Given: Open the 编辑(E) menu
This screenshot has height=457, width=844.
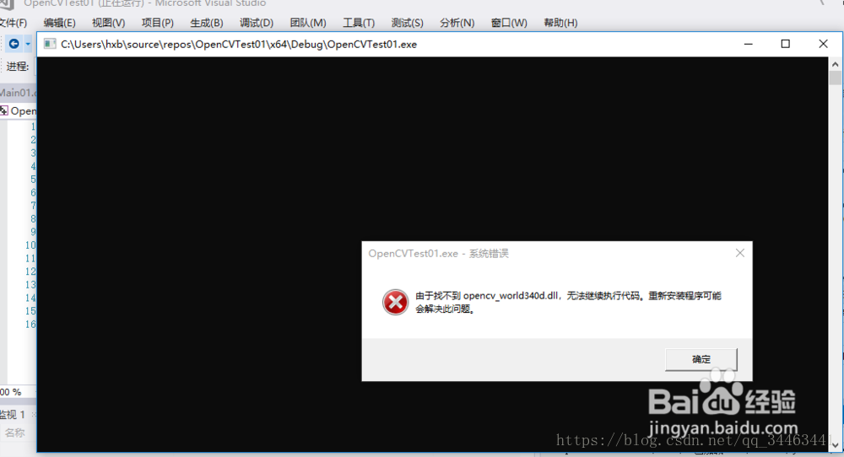Looking at the screenshot, I should point(59,23).
